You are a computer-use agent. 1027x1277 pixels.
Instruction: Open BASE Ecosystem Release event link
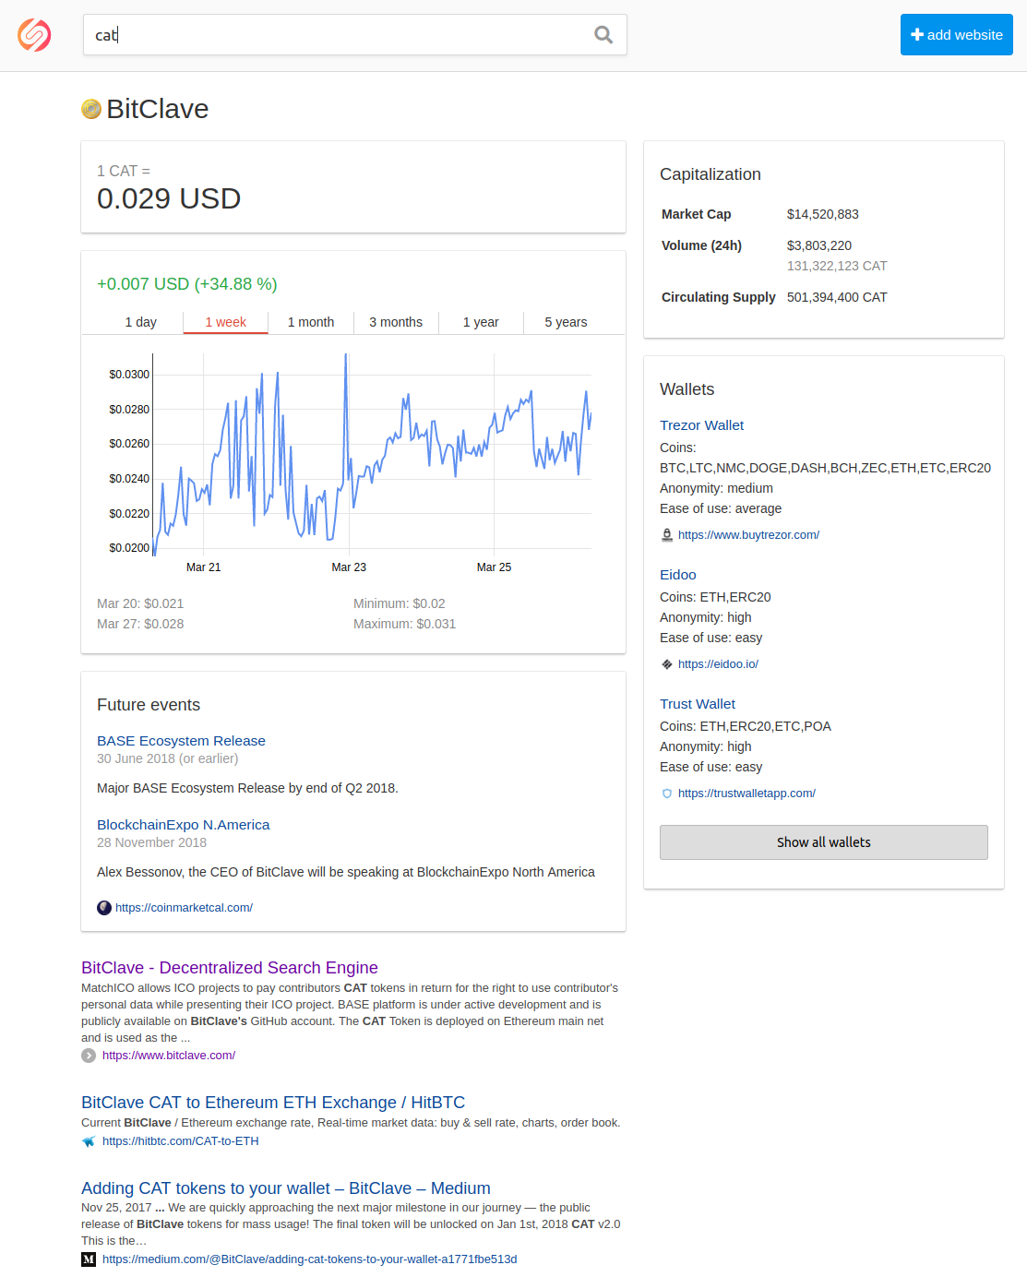pos(181,741)
